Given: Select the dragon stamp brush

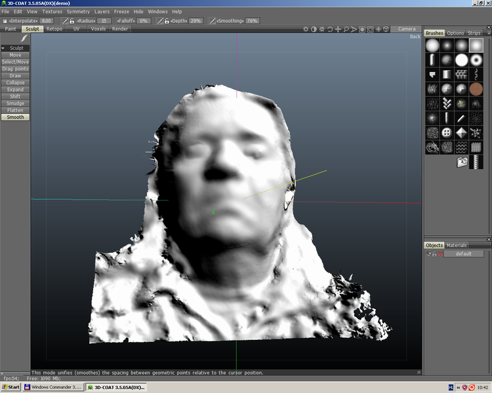Looking at the screenshot, I should [432, 147].
